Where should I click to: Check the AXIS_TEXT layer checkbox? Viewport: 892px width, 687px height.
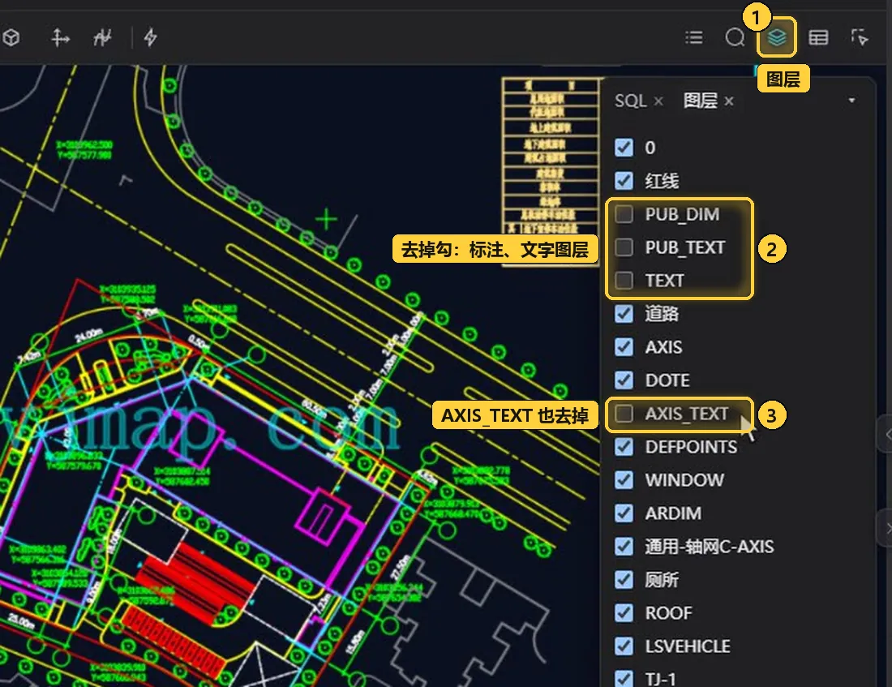click(624, 414)
